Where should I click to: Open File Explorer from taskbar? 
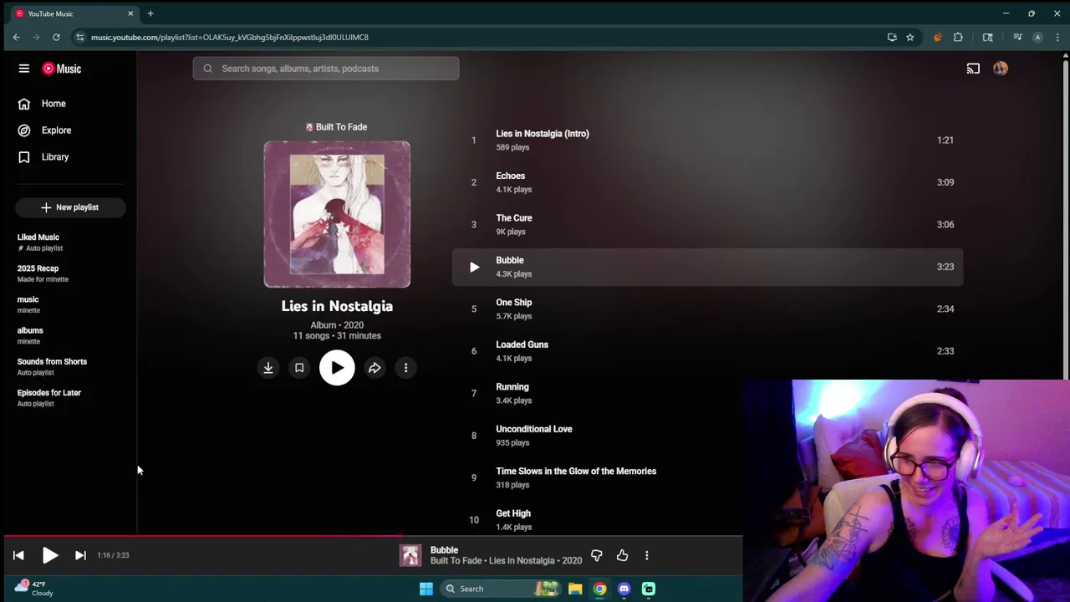pos(575,589)
